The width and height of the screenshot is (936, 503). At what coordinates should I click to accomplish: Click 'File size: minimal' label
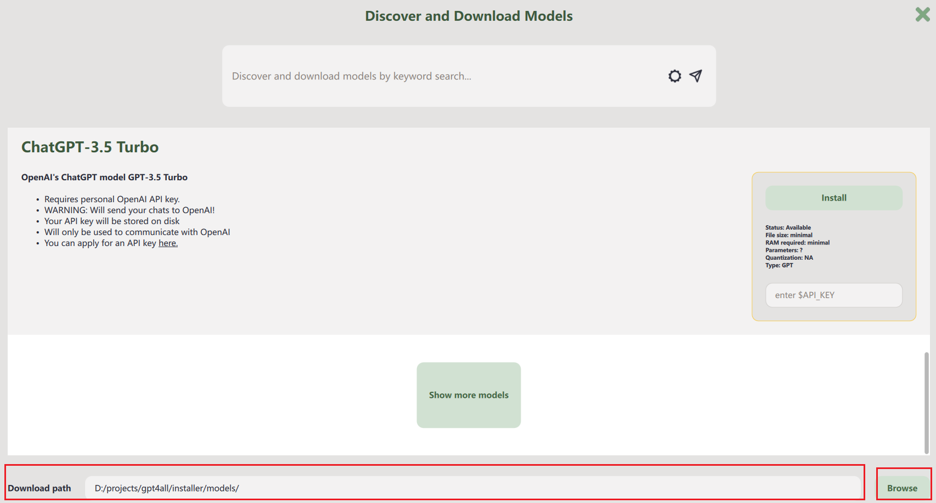pyautogui.click(x=789, y=235)
